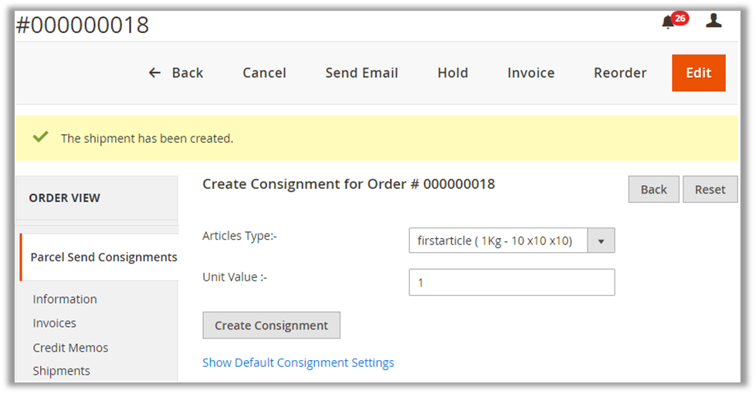This screenshot has height=394, width=756.
Task: Click Reorder in the order toolbar
Action: 620,72
